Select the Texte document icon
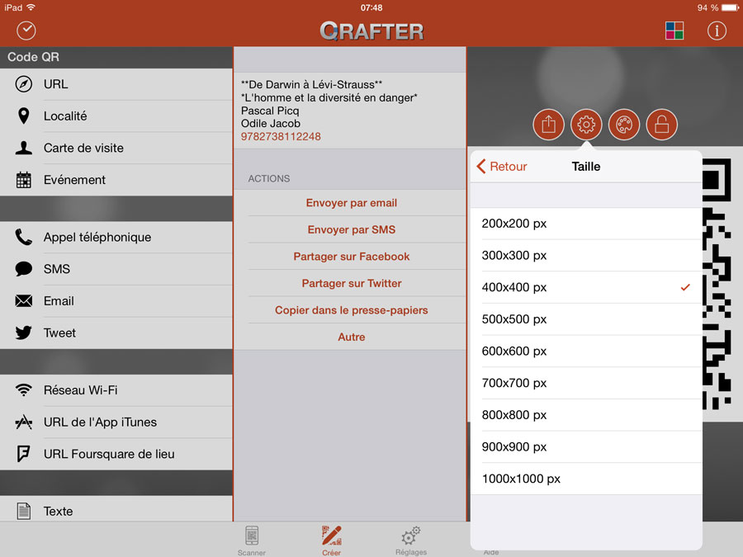The width and height of the screenshot is (743, 557). click(x=23, y=511)
